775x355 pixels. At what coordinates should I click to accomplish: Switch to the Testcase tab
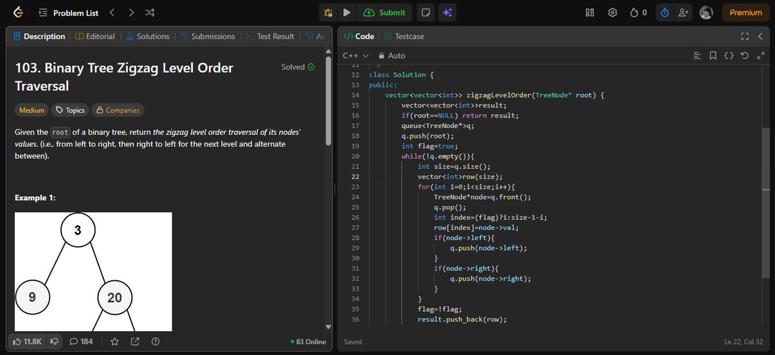(x=404, y=36)
